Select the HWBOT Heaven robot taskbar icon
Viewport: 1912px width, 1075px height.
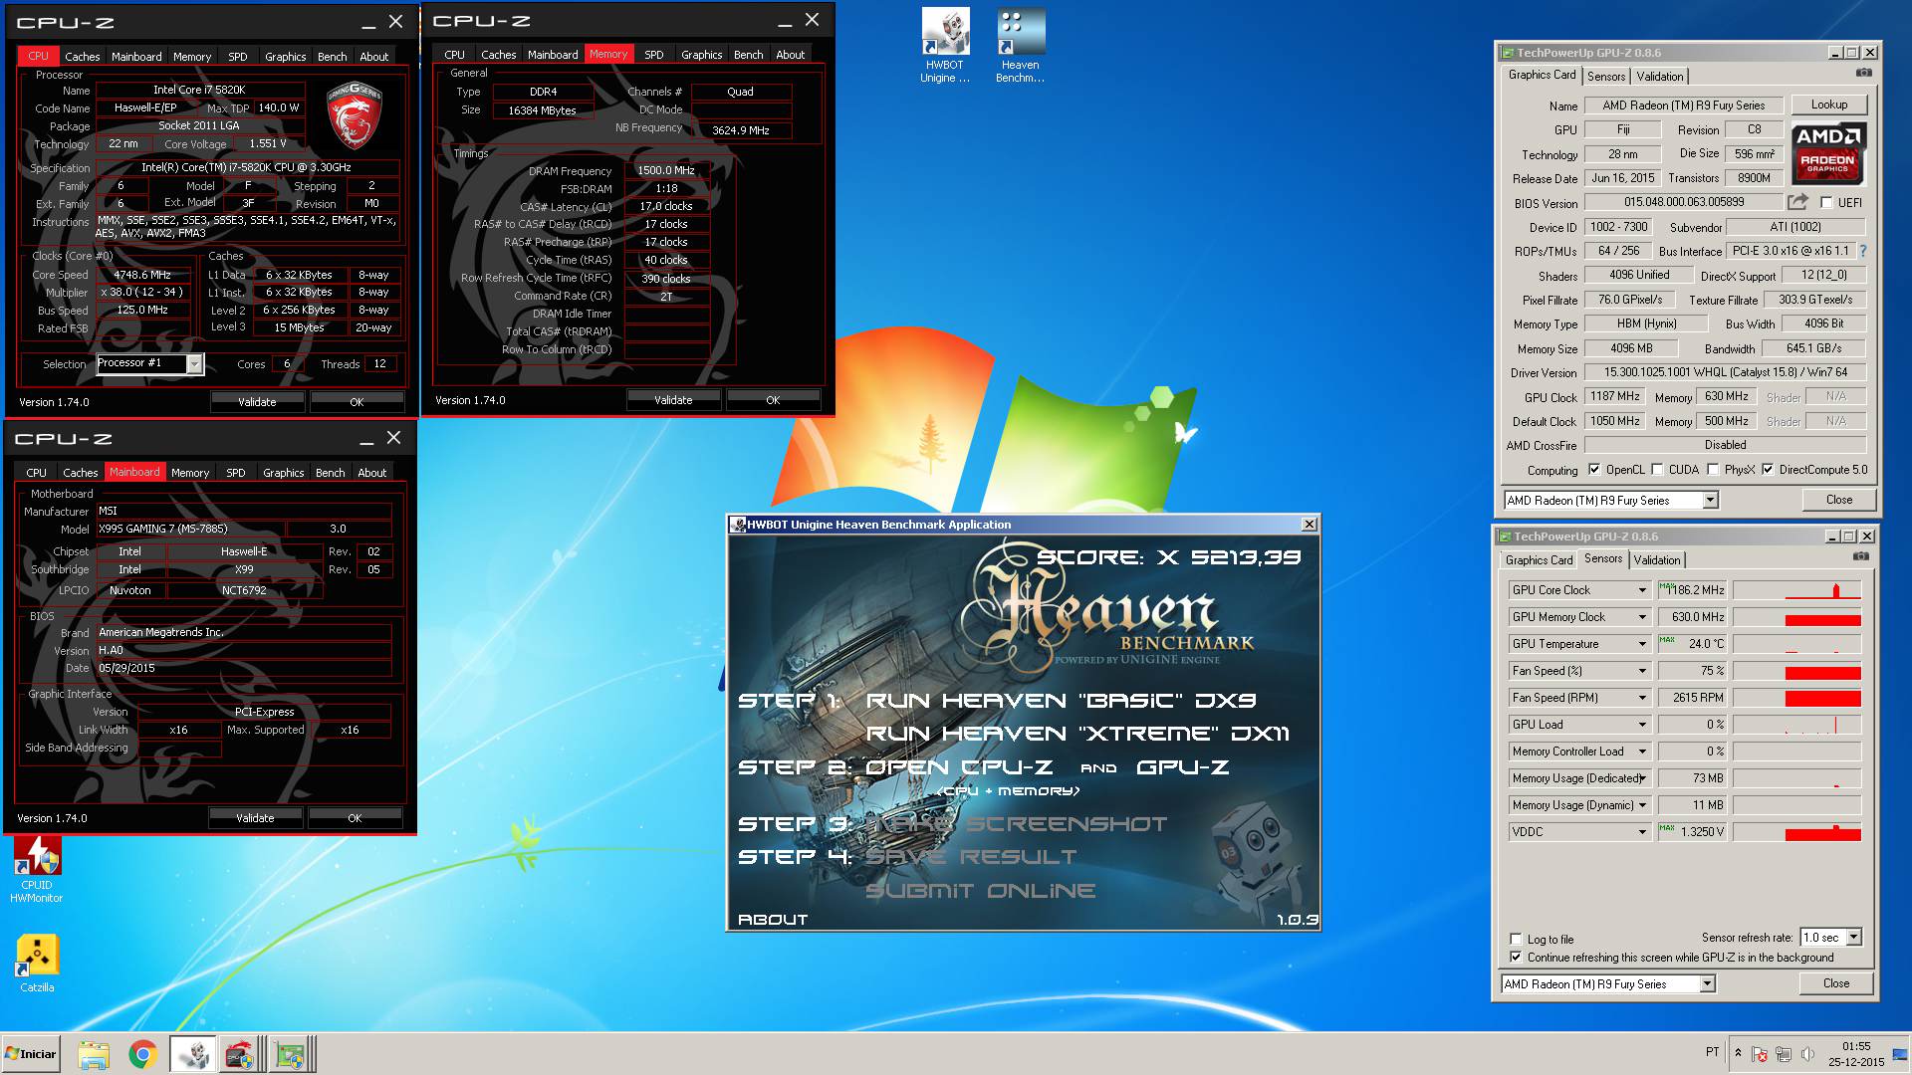192,1054
